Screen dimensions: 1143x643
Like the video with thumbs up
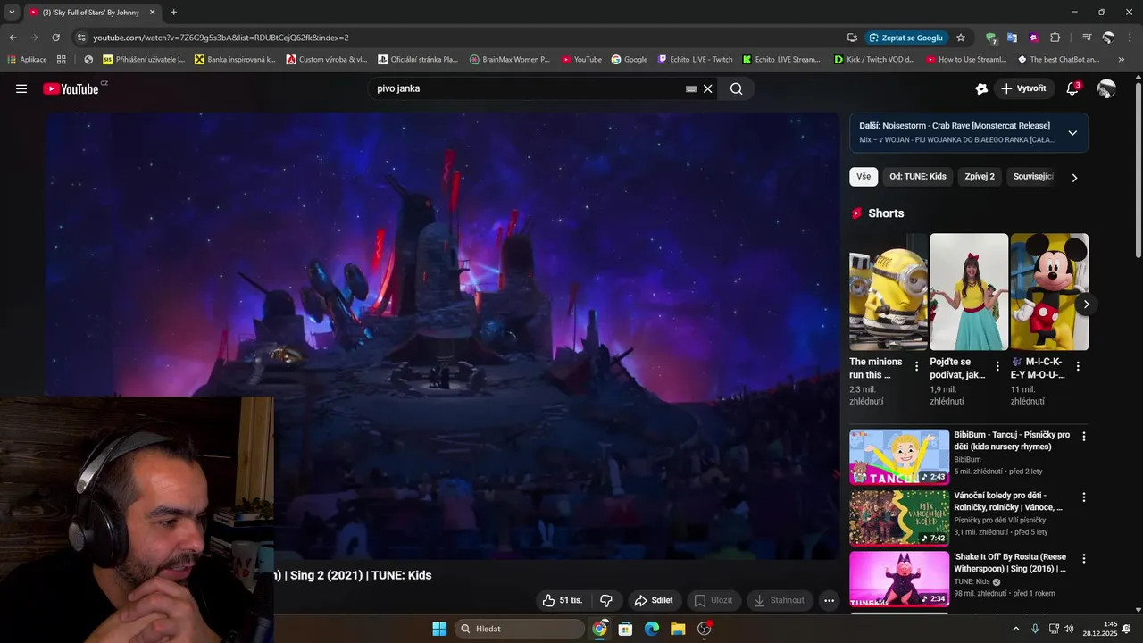click(563, 600)
